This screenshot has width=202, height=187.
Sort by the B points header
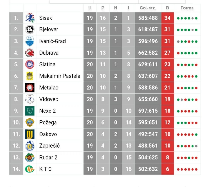167,8
